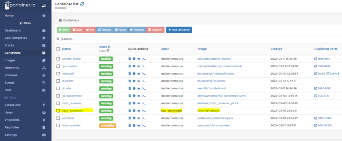The height and width of the screenshot is (141, 342).
Task: Tick the ddns-updater checkbox
Action: (x=58, y=125)
